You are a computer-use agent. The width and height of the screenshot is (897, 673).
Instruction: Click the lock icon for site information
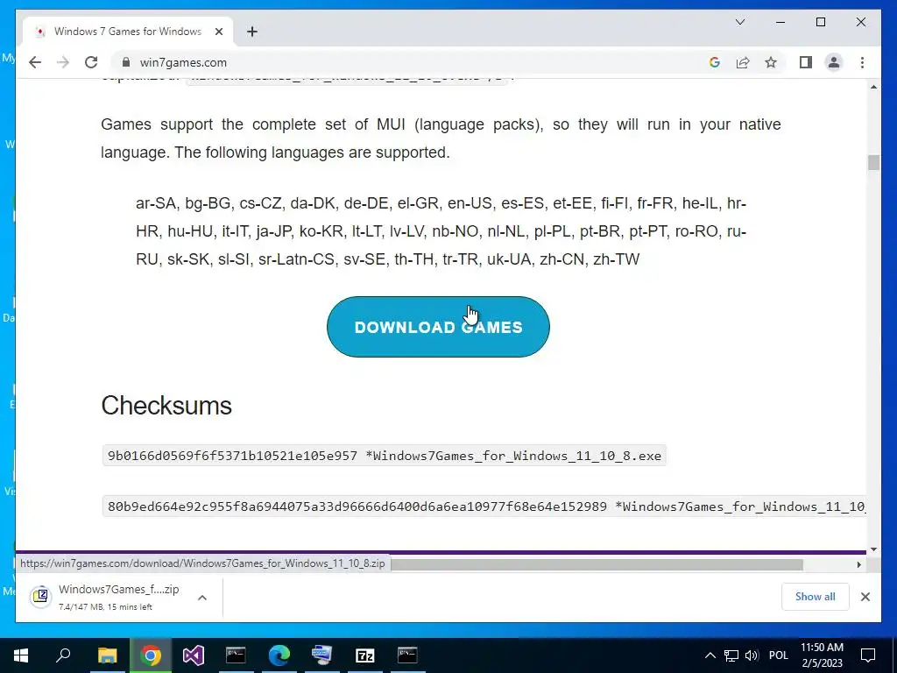(x=126, y=62)
